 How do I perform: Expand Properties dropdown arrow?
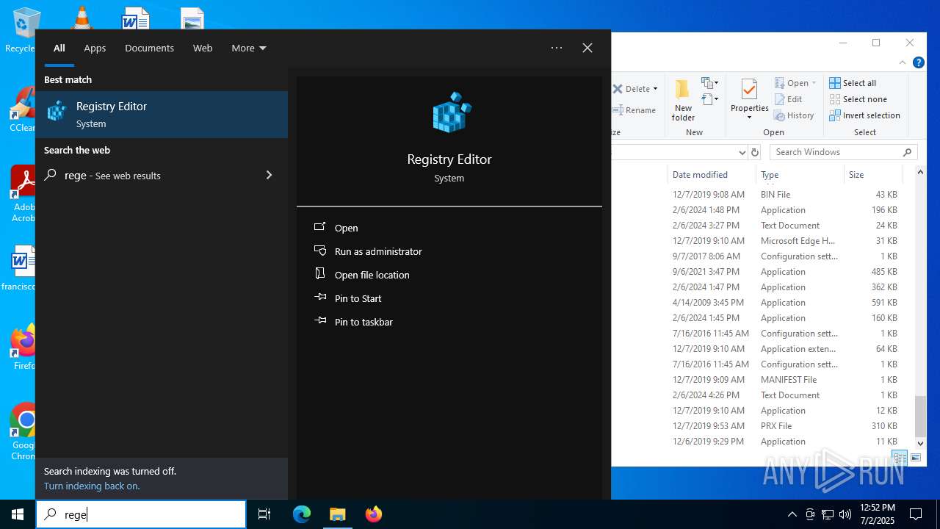pos(750,118)
